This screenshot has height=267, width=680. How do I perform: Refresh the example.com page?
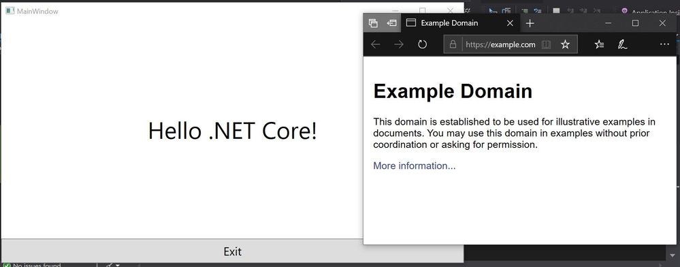(x=423, y=44)
